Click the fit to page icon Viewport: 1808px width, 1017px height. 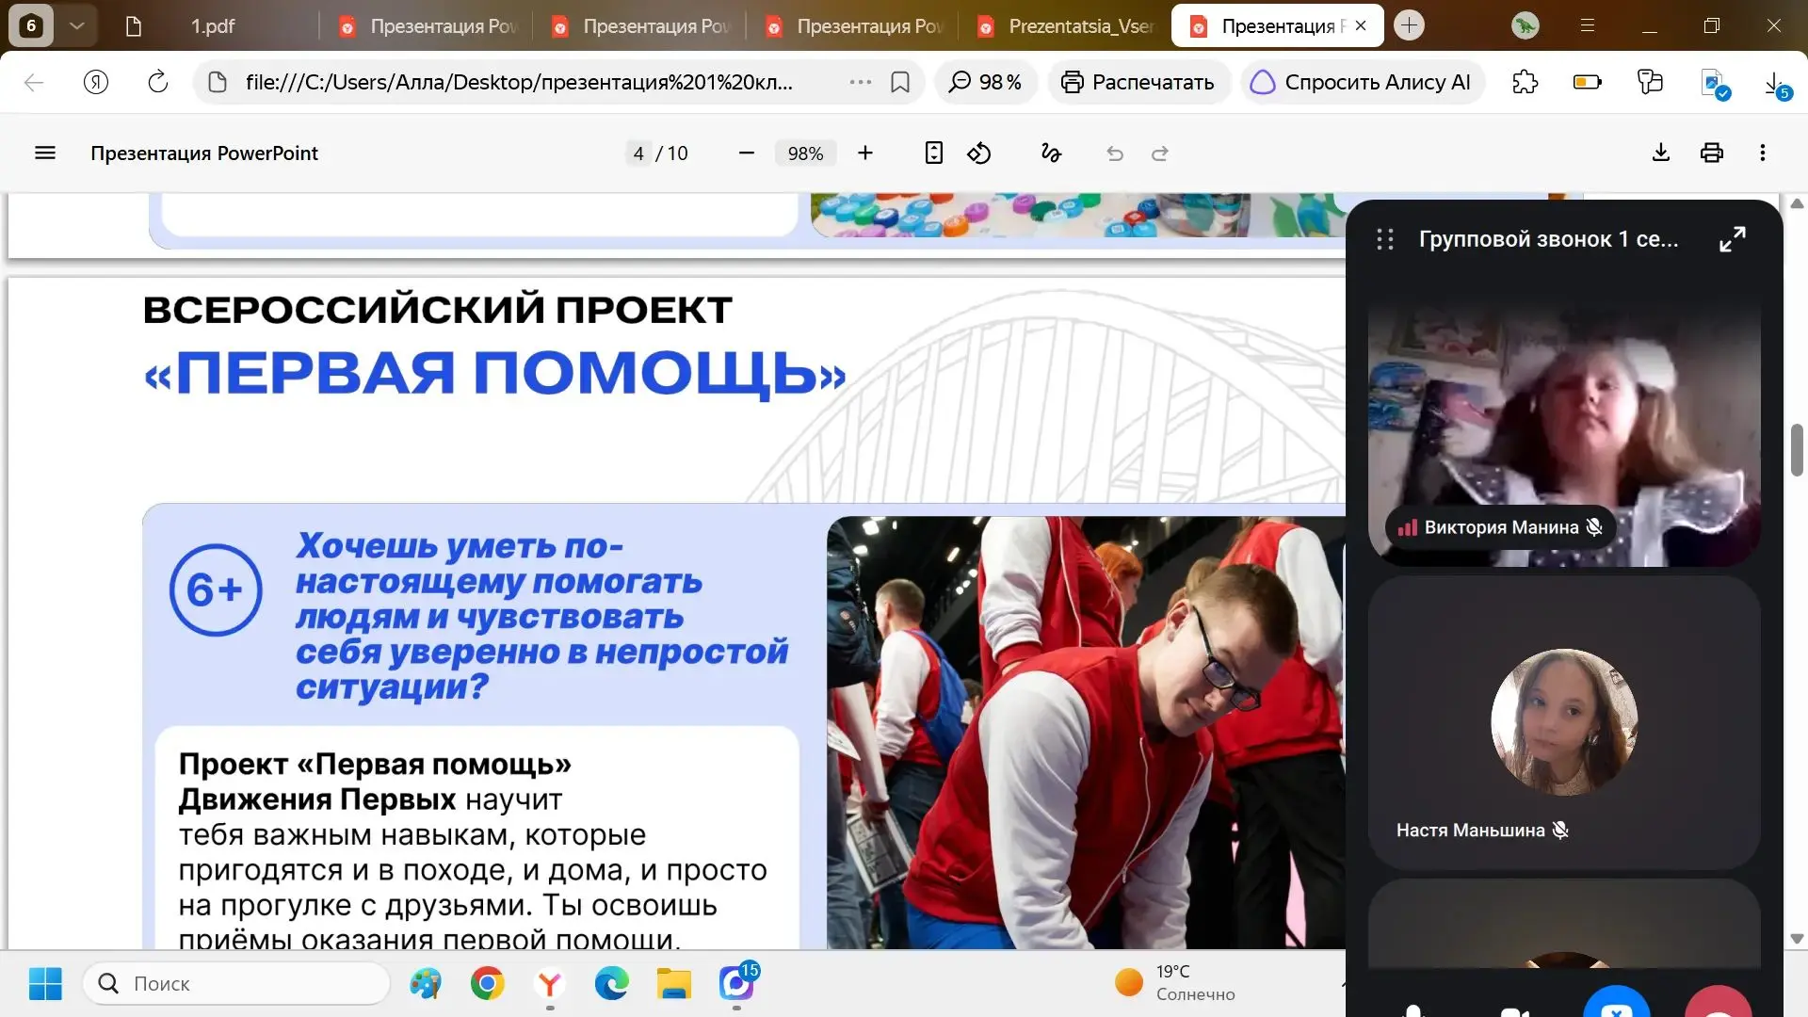[933, 153]
